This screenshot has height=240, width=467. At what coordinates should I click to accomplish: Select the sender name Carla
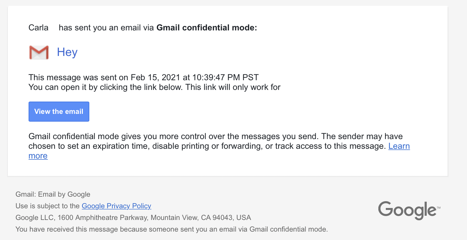[x=38, y=28]
